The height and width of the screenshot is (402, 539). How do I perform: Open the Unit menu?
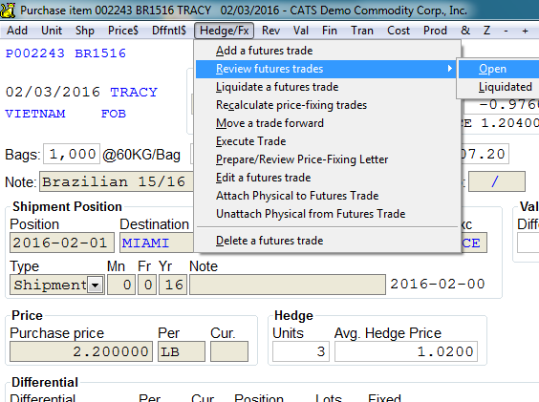click(52, 31)
